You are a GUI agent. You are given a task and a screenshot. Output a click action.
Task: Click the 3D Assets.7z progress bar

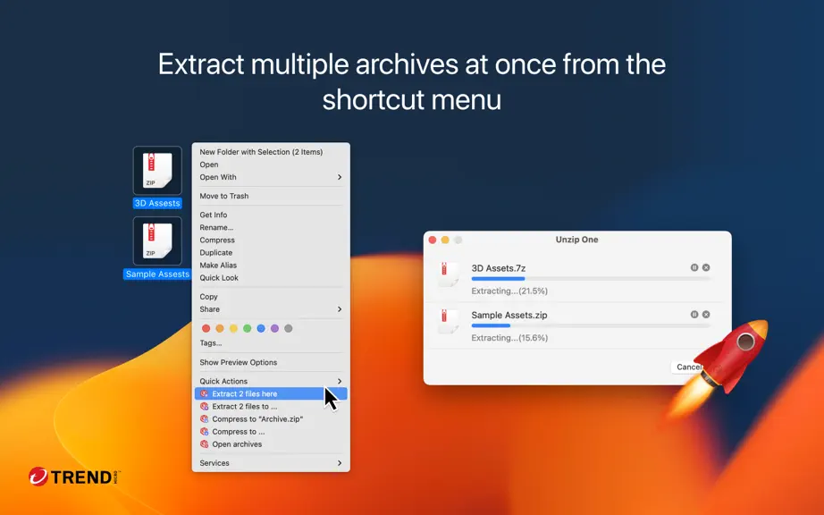click(592, 279)
